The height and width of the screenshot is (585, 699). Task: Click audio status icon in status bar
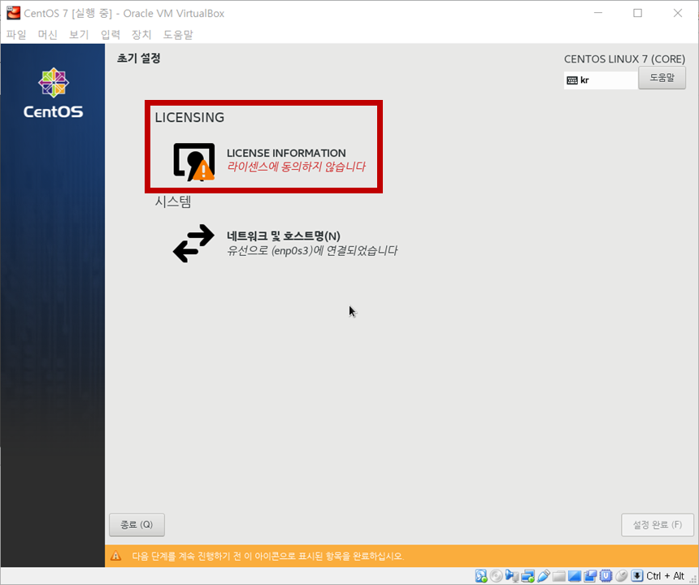(512, 575)
